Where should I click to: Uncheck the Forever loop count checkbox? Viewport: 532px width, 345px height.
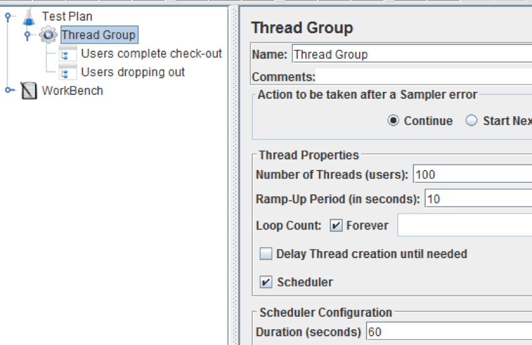click(x=336, y=226)
